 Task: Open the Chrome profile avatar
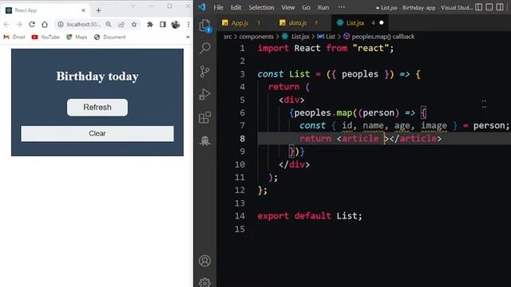pos(176,25)
